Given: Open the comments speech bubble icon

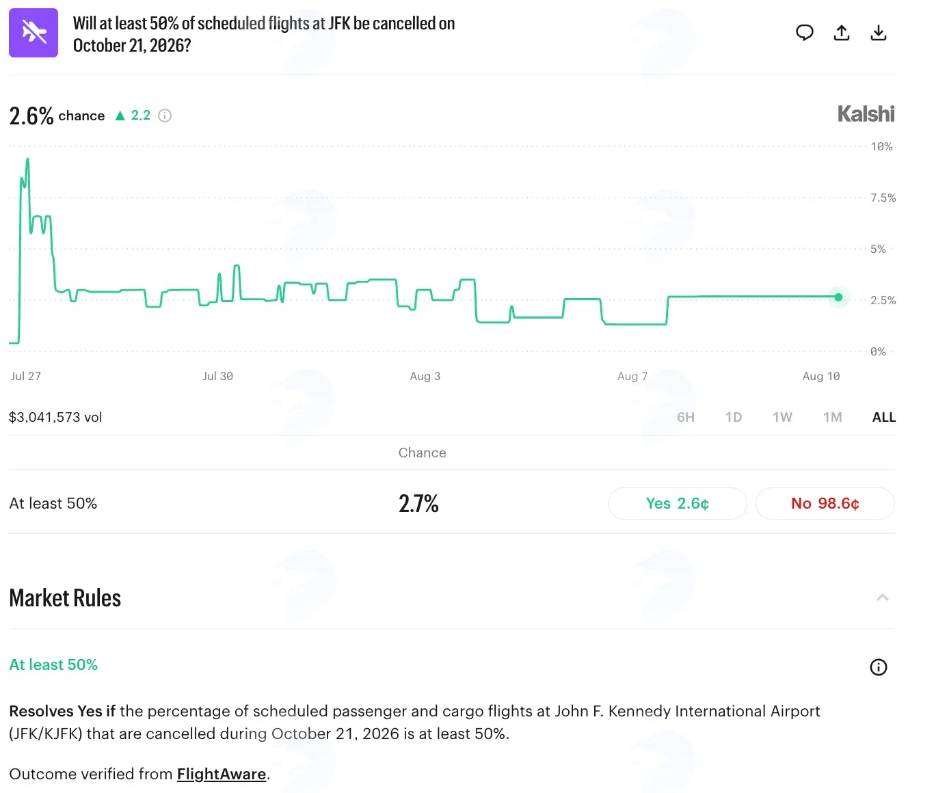Looking at the screenshot, I should click(805, 33).
